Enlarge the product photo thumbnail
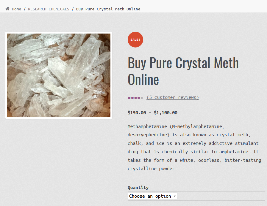267x206 pixels. (x=59, y=75)
